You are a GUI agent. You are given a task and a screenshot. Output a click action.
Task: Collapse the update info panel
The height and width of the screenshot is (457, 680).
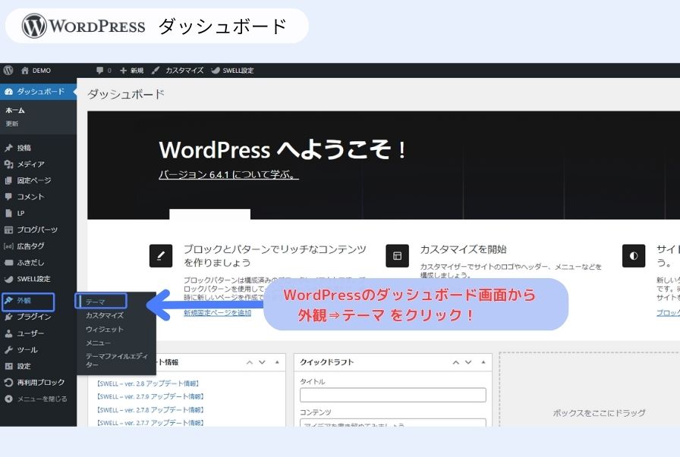(x=277, y=362)
